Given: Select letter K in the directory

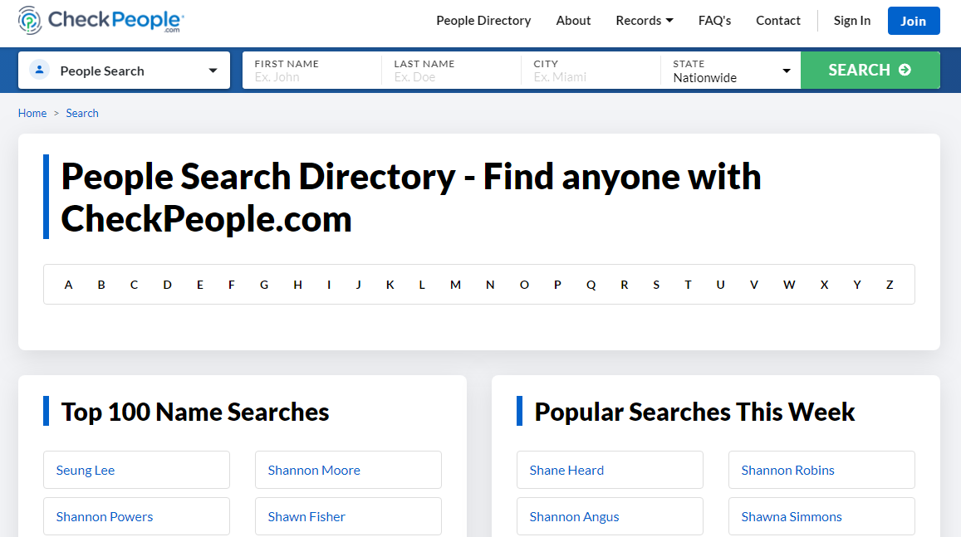Looking at the screenshot, I should 390,285.
